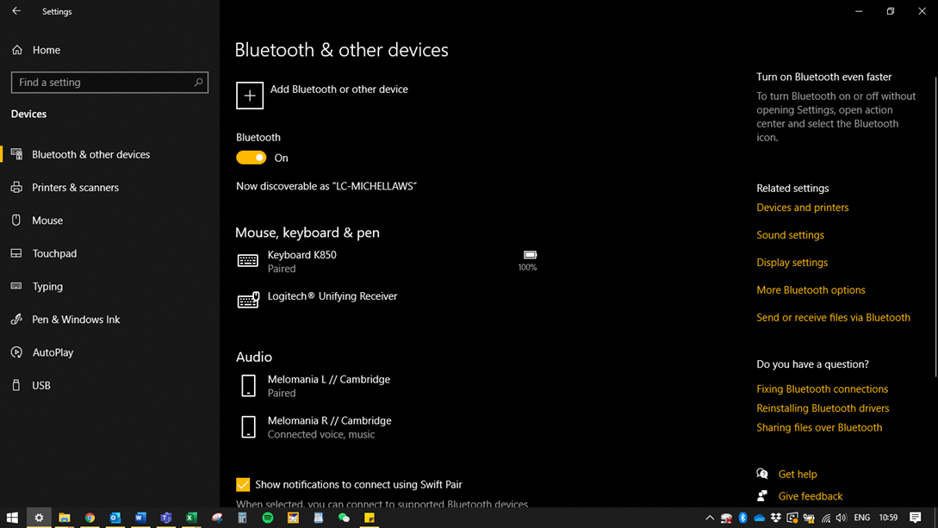This screenshot has height=528, width=938.
Task: Show hidden system tray icons
Action: click(710, 518)
